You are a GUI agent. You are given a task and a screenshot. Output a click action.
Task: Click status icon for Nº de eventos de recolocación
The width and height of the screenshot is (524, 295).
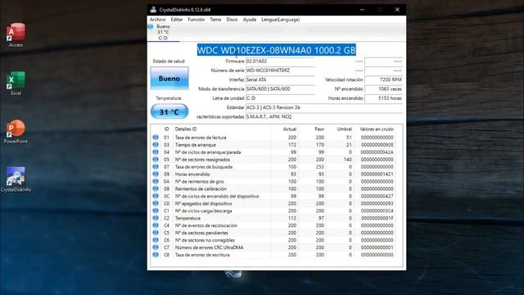(x=156, y=225)
